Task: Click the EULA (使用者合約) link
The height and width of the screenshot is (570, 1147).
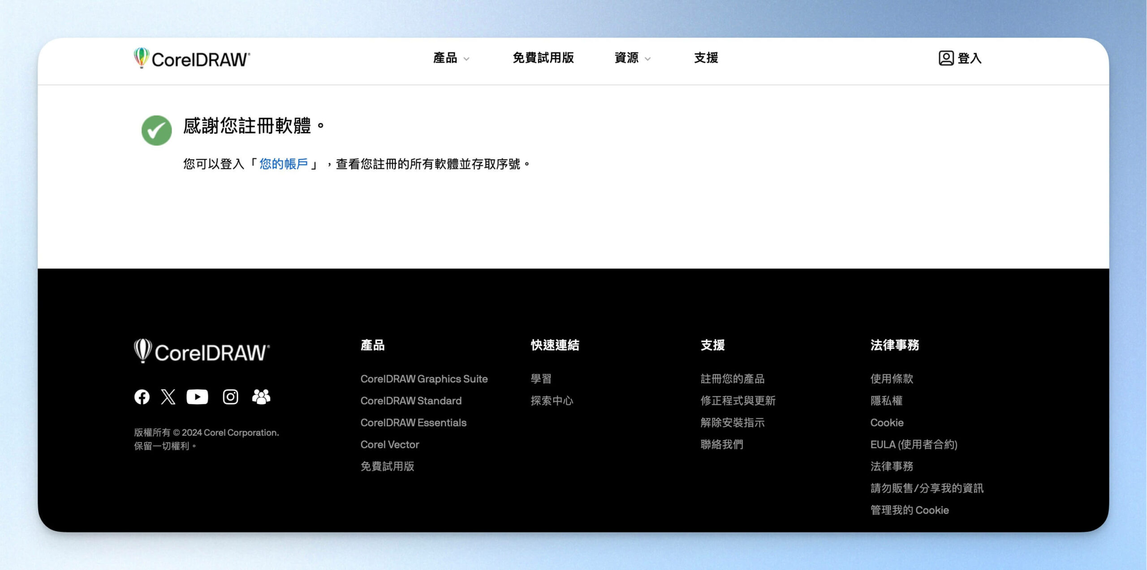Action: click(914, 445)
